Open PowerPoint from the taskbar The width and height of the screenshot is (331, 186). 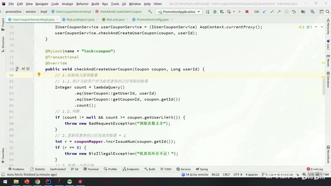point(27,182)
